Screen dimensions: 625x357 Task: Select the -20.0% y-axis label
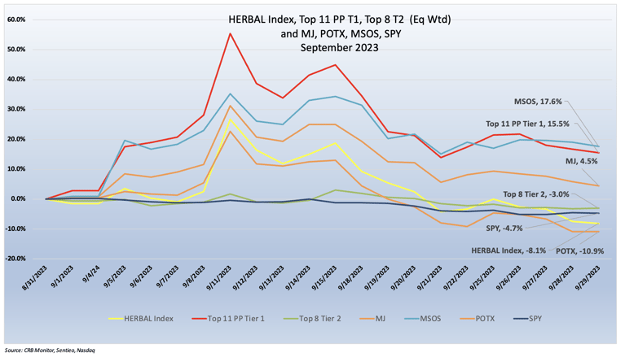coord(16,259)
